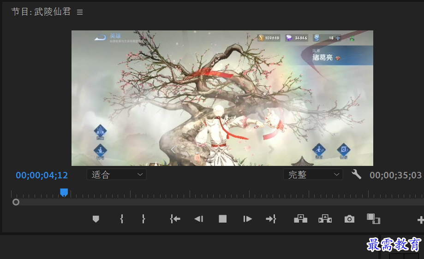Mark In point with left brace icon

click(x=122, y=219)
